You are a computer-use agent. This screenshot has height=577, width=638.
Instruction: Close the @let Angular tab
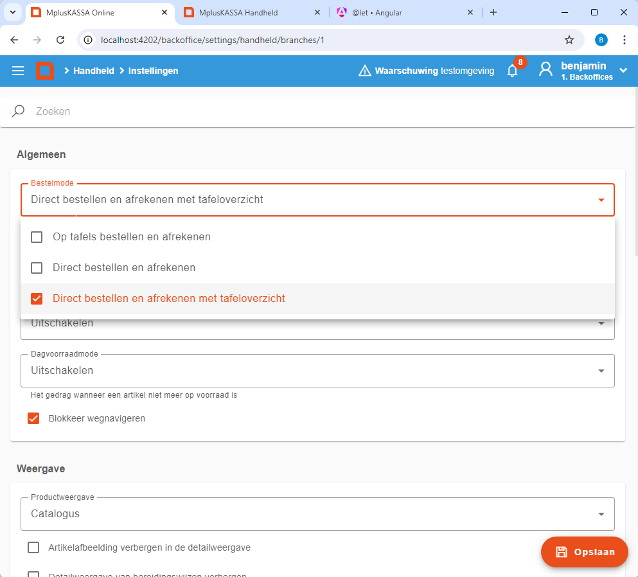[470, 12]
